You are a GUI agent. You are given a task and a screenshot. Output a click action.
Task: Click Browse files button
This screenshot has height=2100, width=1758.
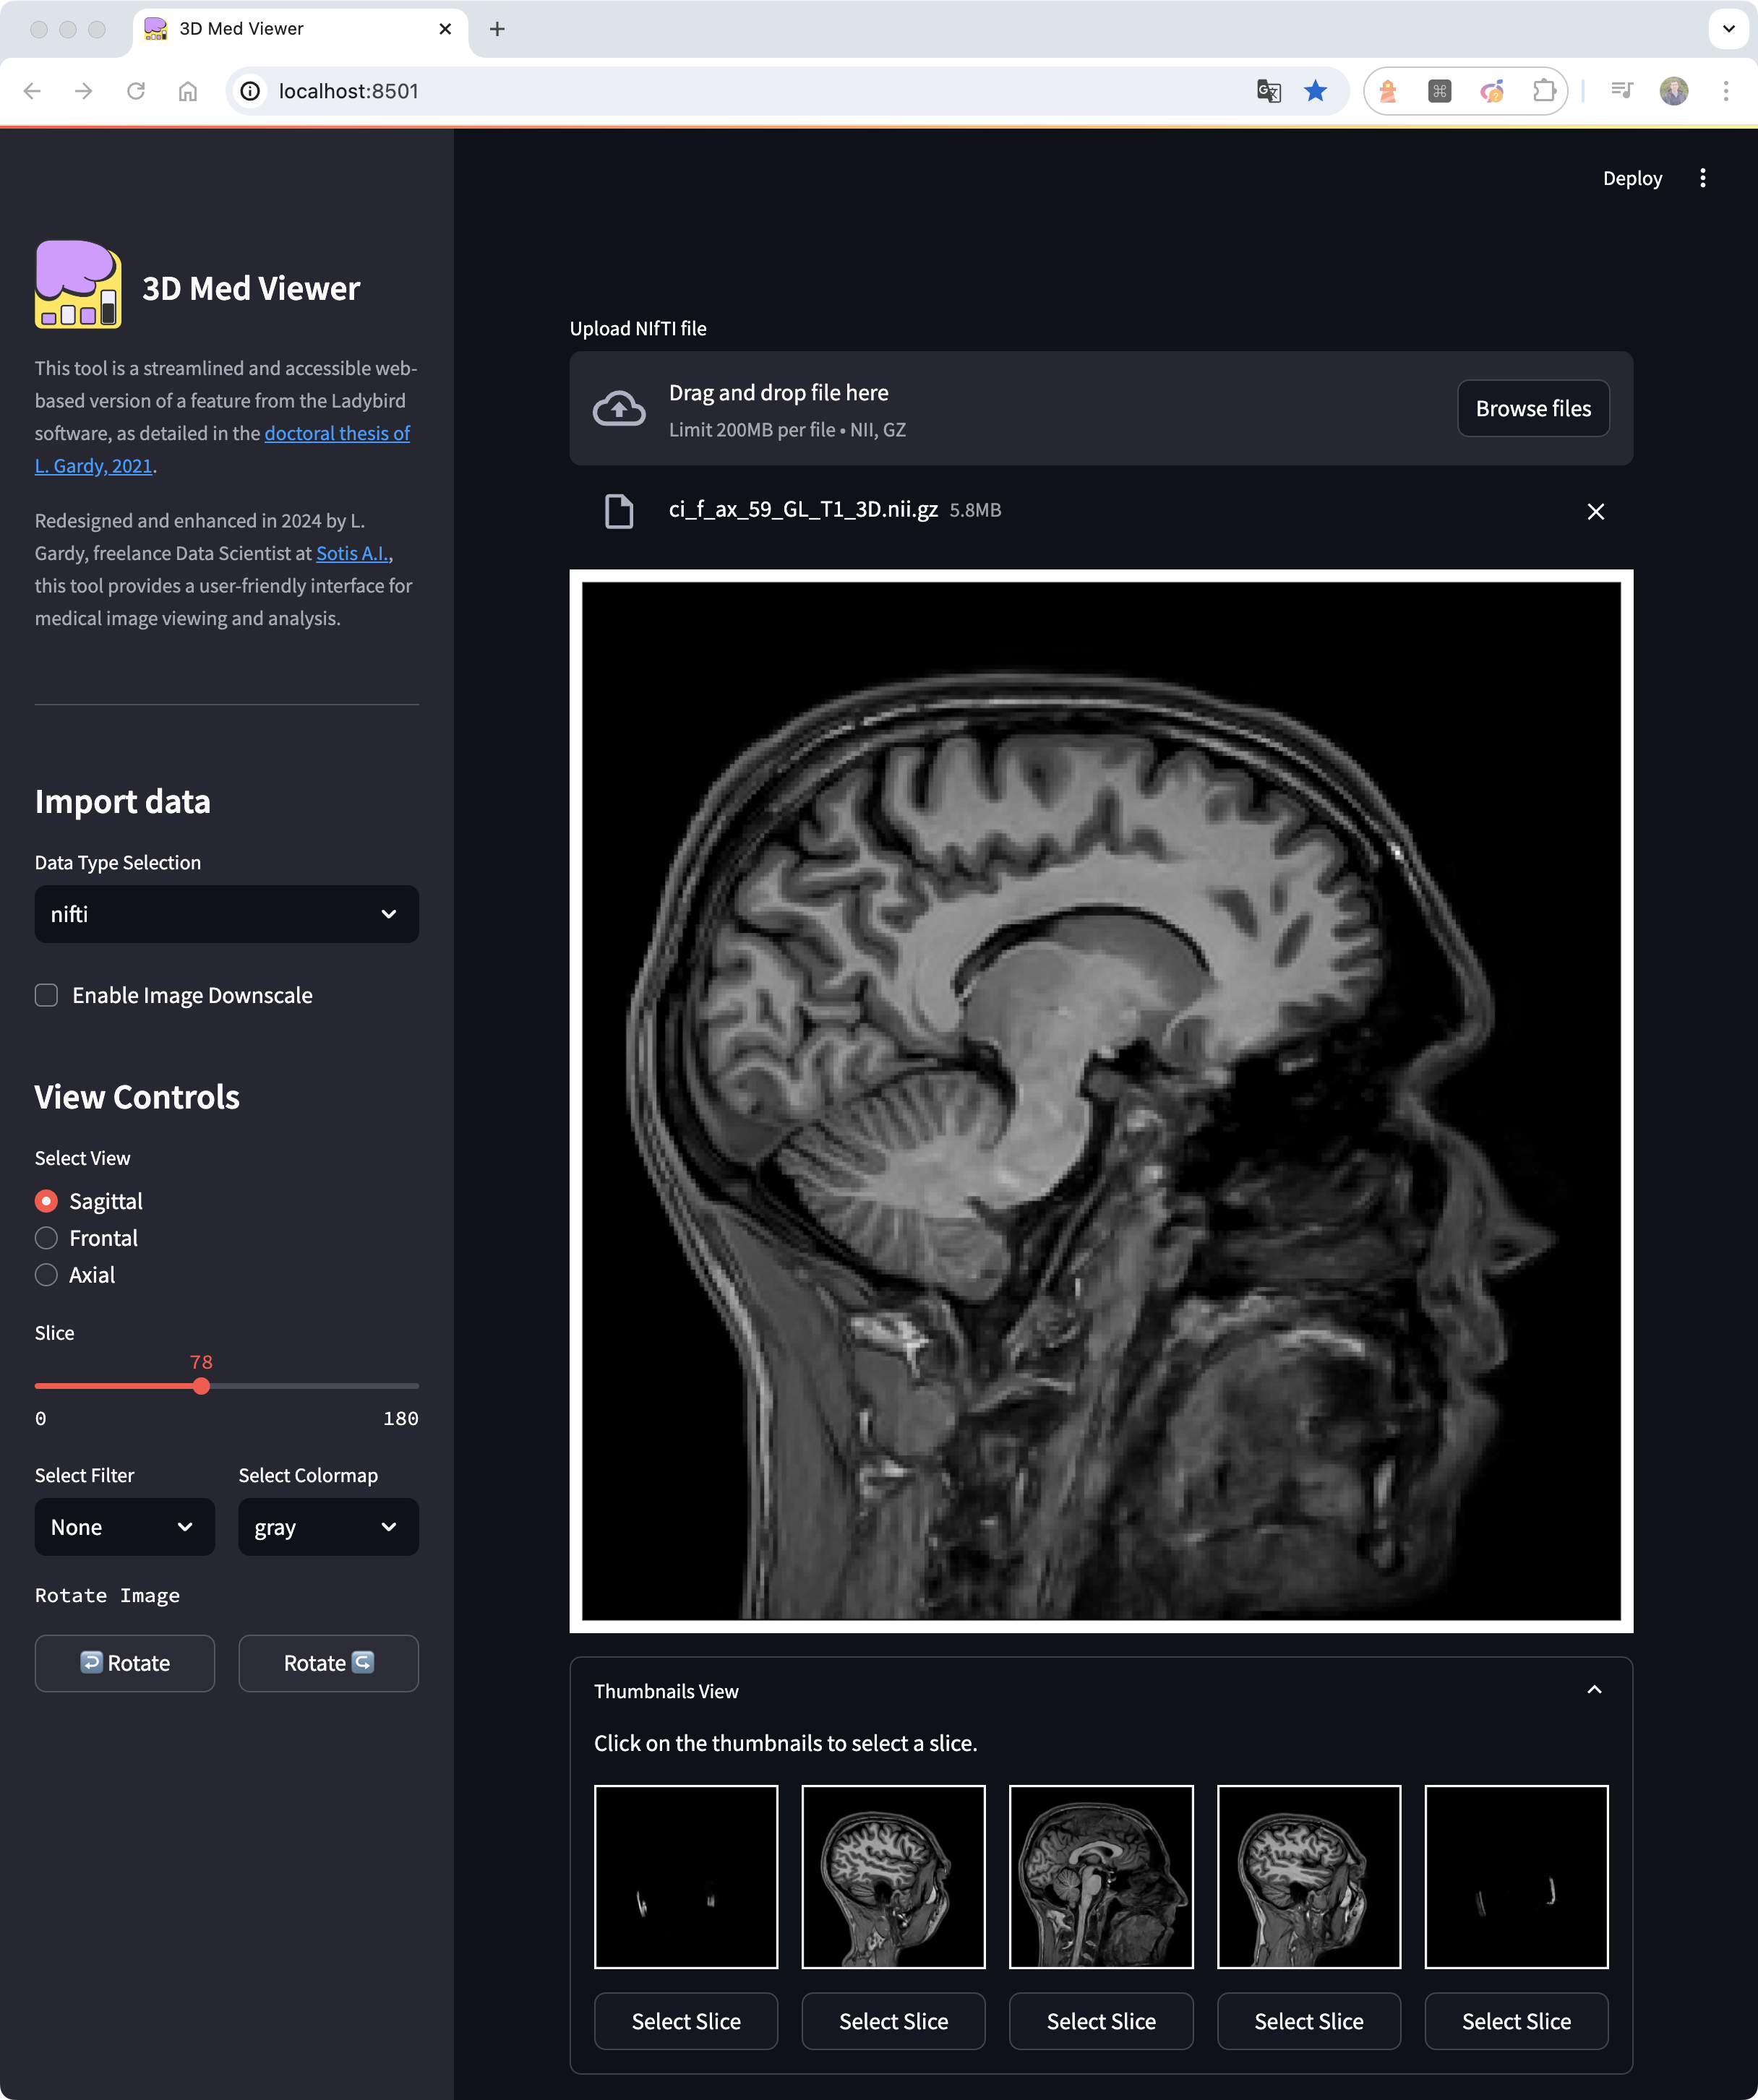click(x=1532, y=408)
